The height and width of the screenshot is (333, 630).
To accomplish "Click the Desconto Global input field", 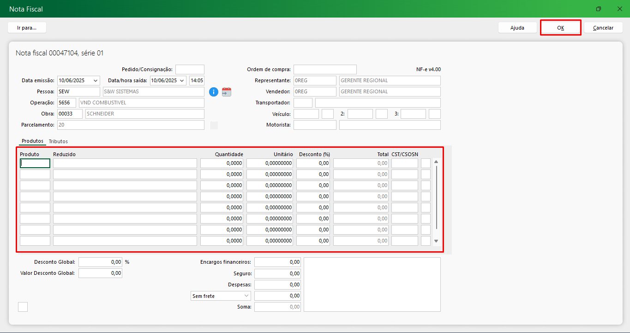I will [x=100, y=262].
